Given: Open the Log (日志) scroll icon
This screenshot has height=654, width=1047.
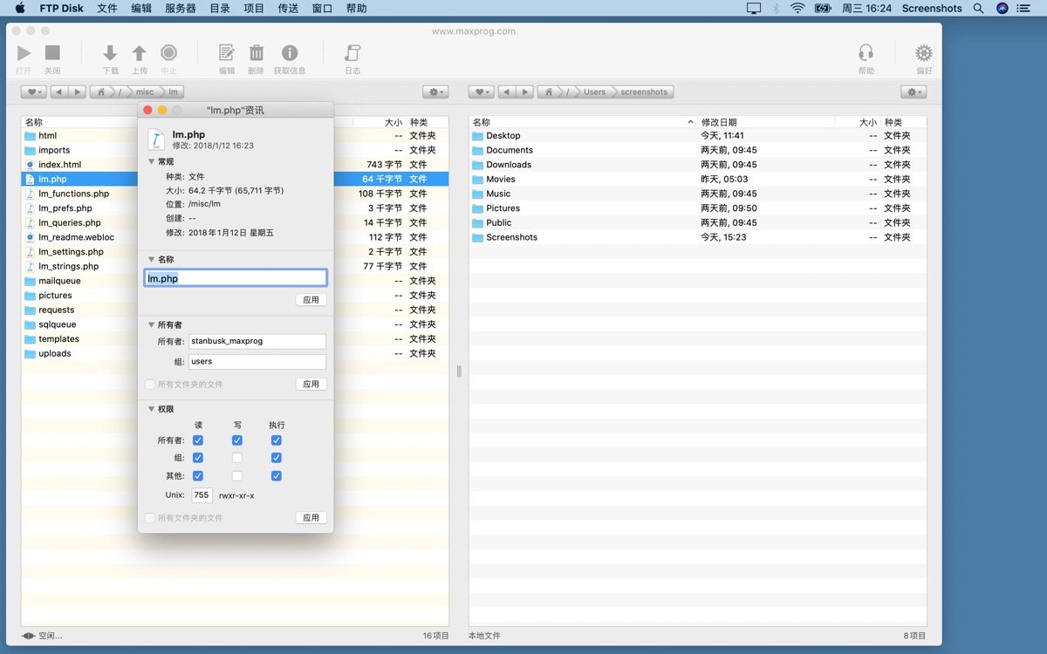Looking at the screenshot, I should click(x=352, y=54).
